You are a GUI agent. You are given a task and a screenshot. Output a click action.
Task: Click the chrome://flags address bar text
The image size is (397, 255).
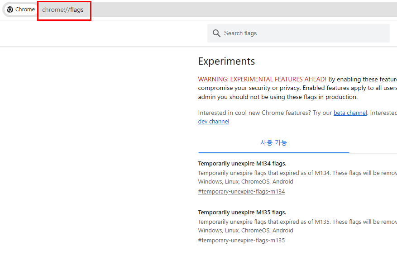point(63,9)
